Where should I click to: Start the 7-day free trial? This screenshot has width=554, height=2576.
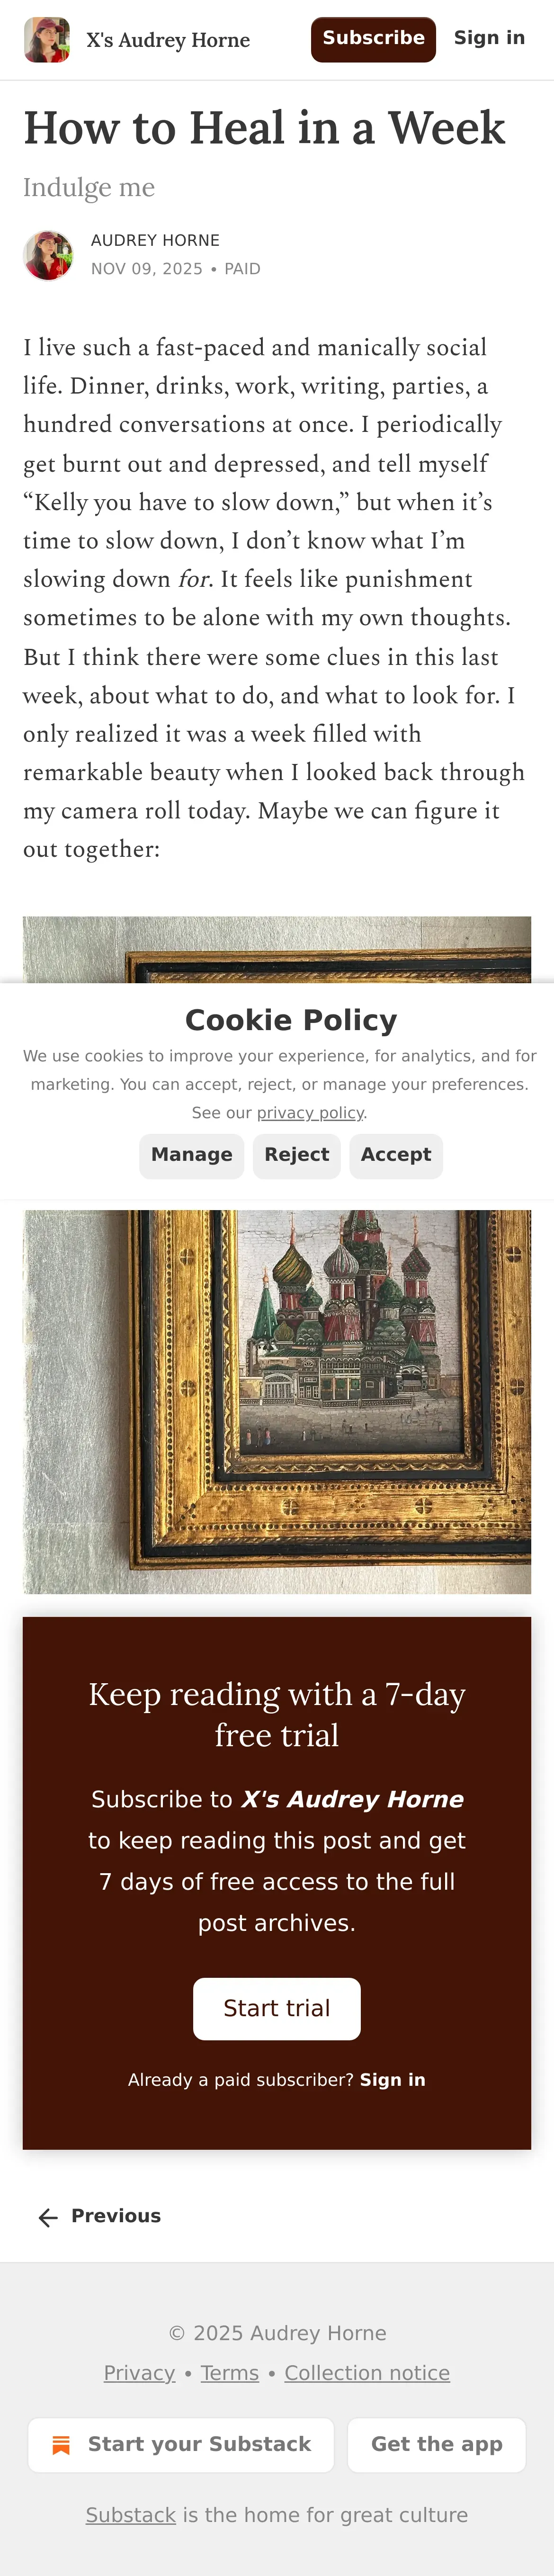pos(277,2008)
